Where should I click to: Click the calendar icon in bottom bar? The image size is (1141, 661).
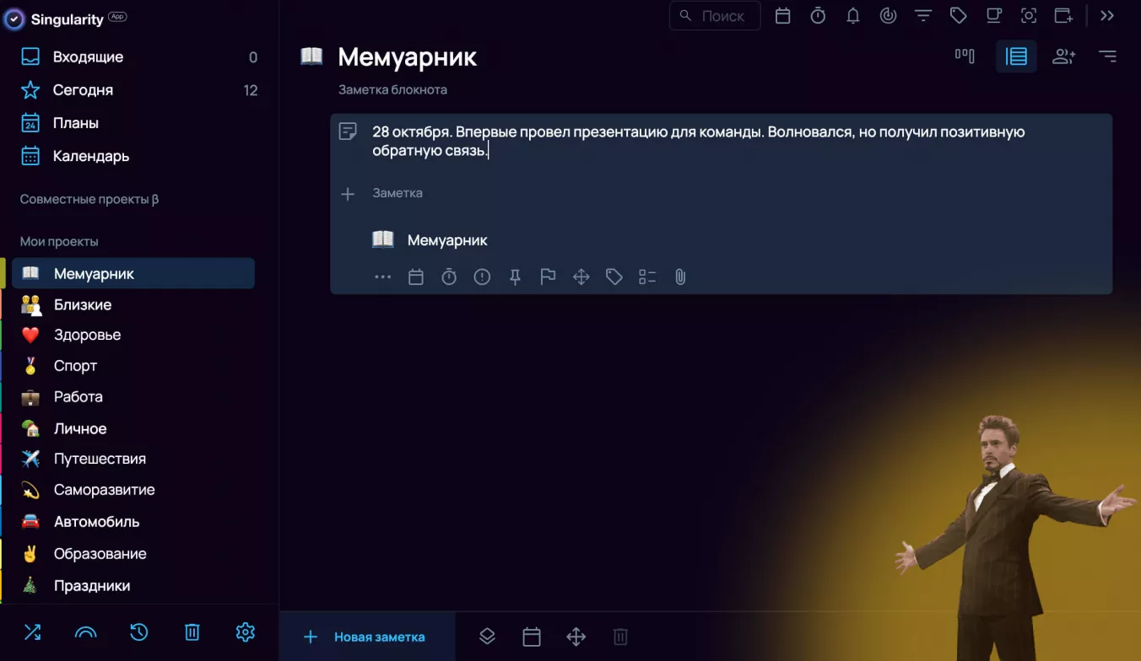[x=532, y=637]
